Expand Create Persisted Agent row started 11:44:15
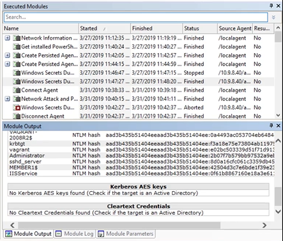This screenshot has width=283, height=241. [x=8, y=64]
